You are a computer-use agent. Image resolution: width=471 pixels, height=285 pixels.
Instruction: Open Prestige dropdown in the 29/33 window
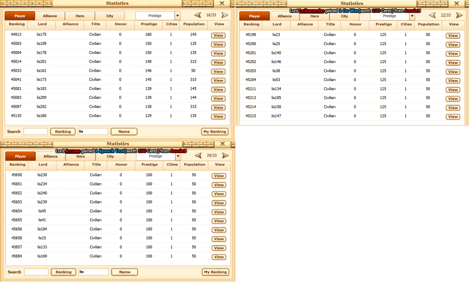(x=178, y=156)
